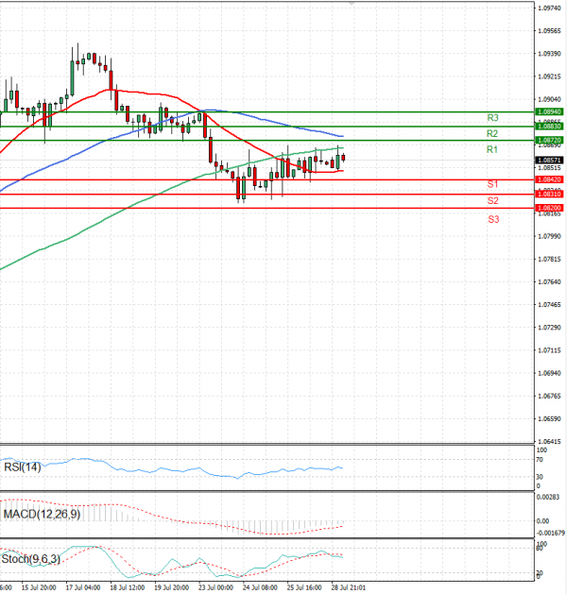Click the 1.09215 price axis value
This screenshot has width=567, height=594.
pos(550,76)
